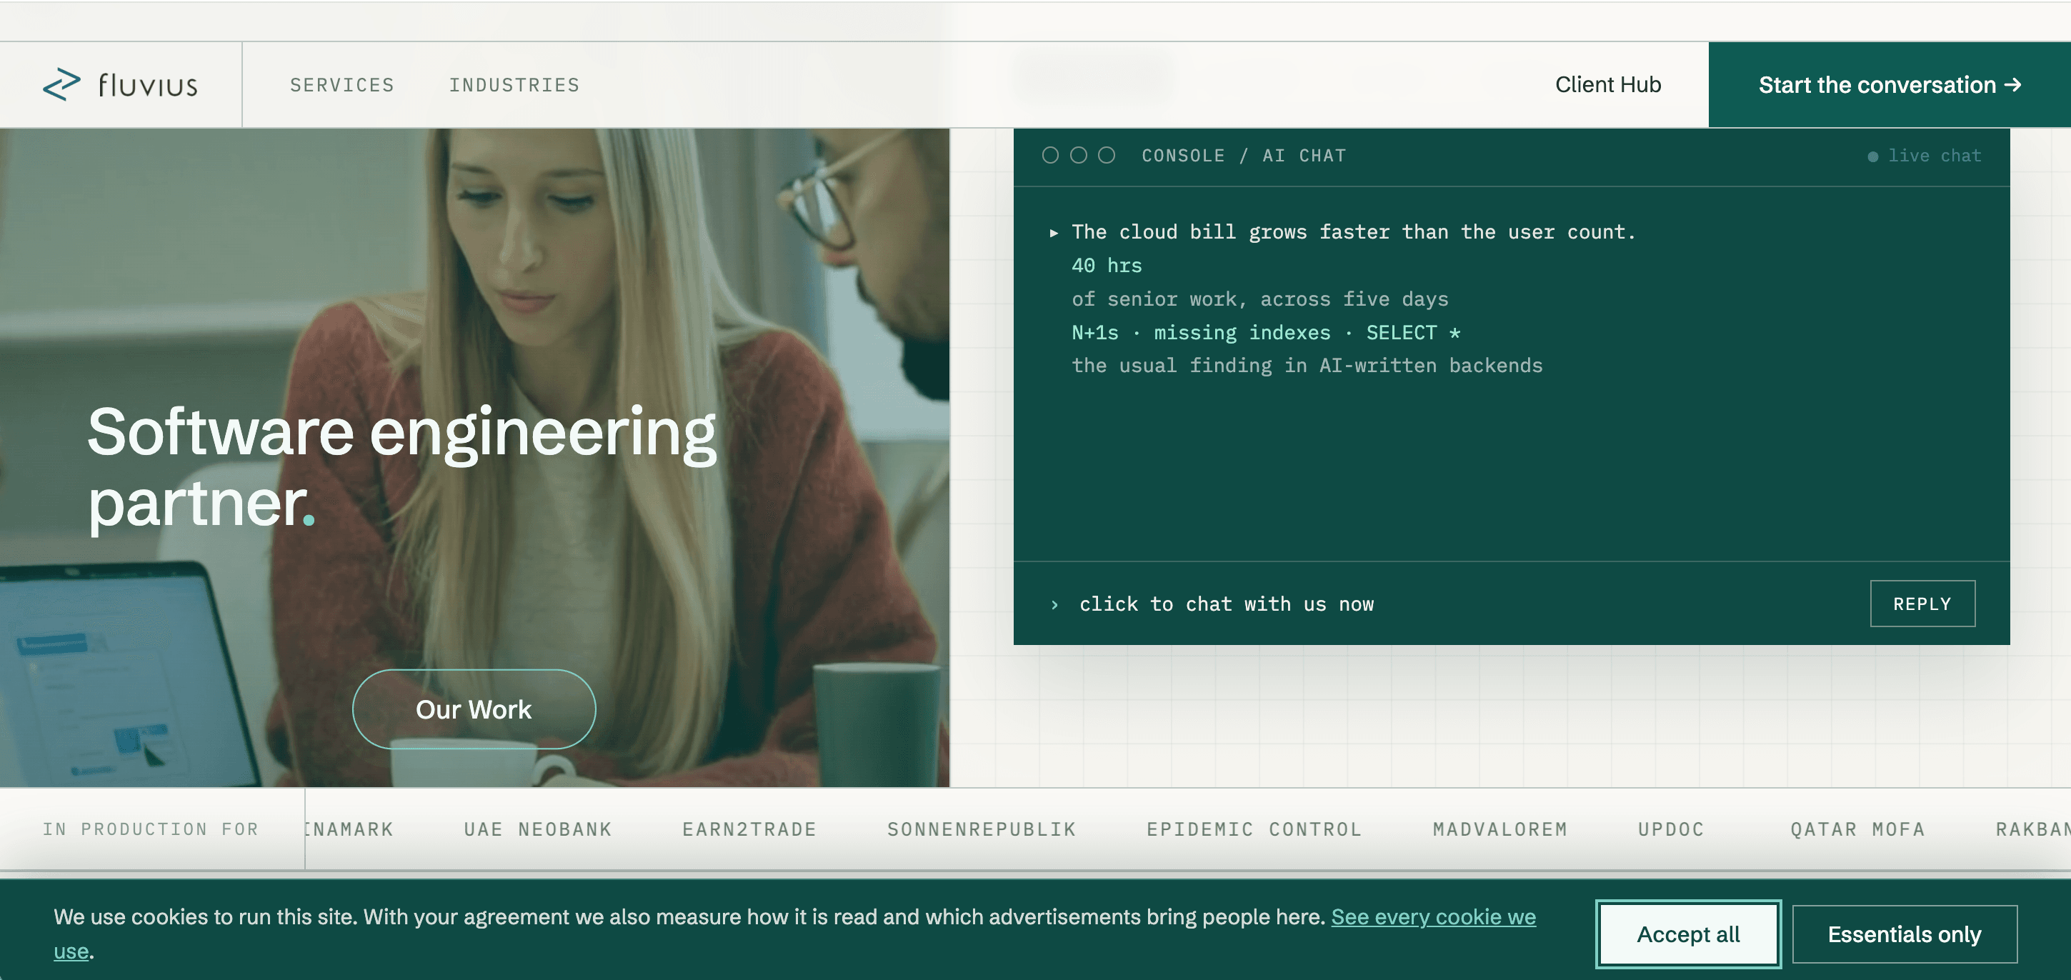Click the CONSOLE / AI CHAT title

pyautogui.click(x=1243, y=155)
